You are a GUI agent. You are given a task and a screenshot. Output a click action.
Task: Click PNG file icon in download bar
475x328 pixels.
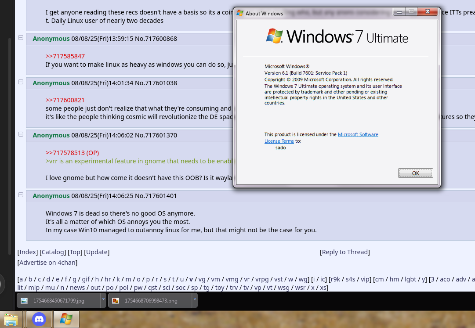(x=116, y=300)
